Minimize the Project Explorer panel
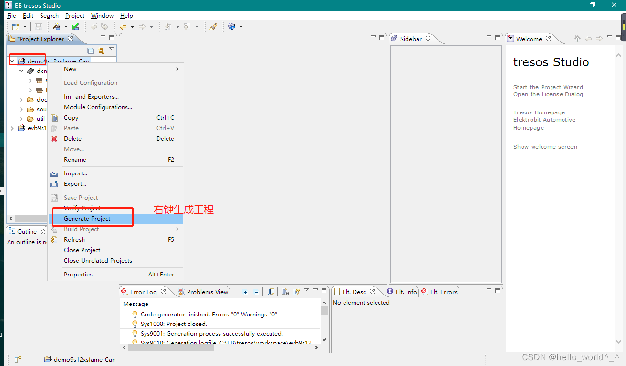Viewport: 626px width, 366px height. [103, 37]
